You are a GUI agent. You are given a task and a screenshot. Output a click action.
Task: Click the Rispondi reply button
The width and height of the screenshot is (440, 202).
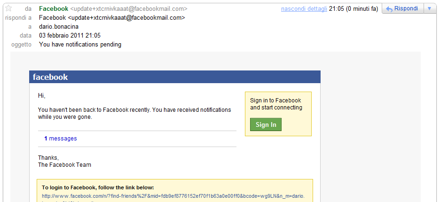(x=402, y=8)
